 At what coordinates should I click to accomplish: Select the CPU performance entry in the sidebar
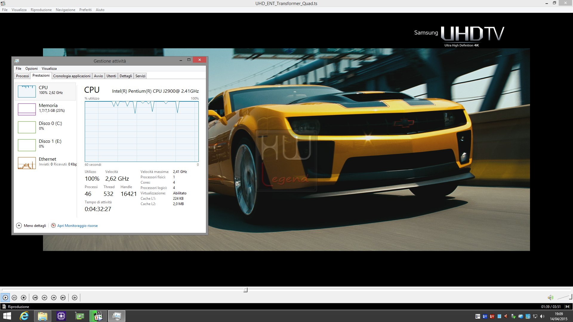point(45,91)
